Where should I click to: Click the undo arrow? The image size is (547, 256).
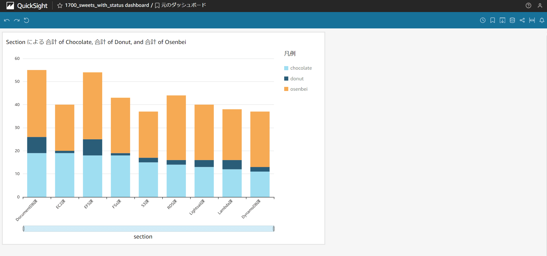7,20
